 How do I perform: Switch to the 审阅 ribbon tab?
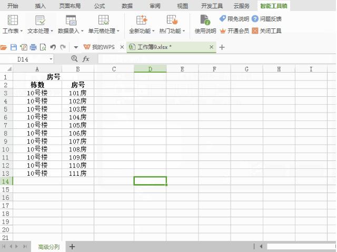155,6
